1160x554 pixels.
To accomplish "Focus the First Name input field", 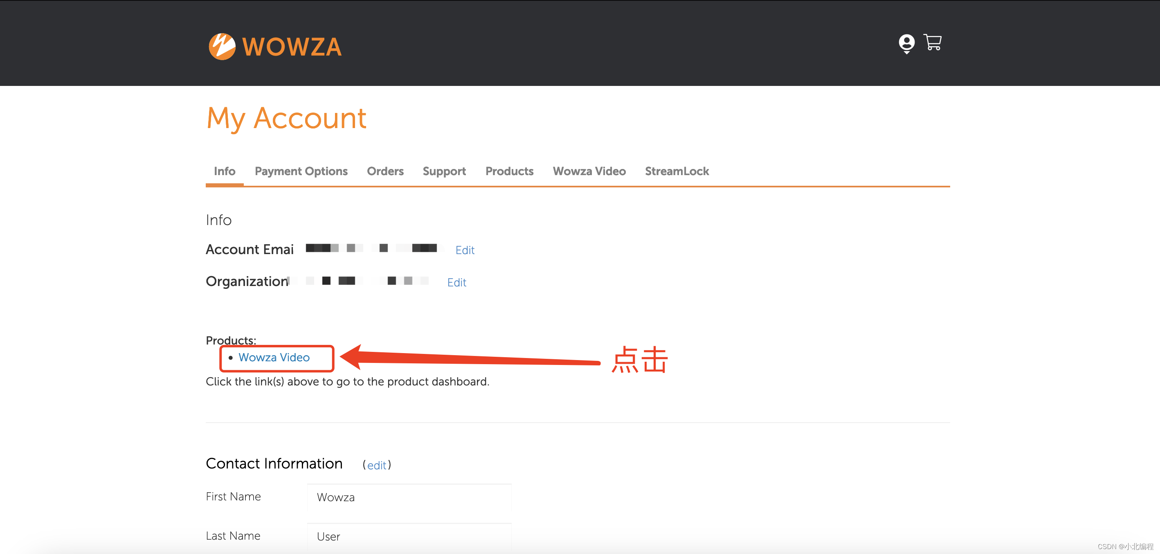I will tap(409, 498).
